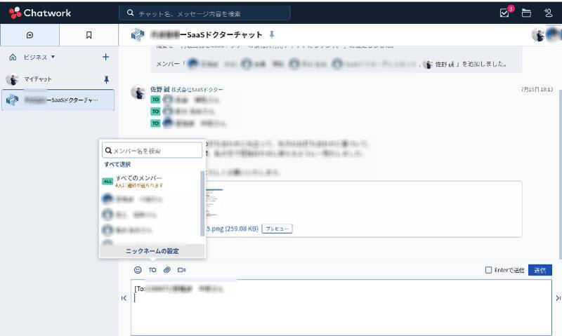This screenshot has width=562, height=336.
Task: Open the task list checkmark icon
Action: click(504, 13)
